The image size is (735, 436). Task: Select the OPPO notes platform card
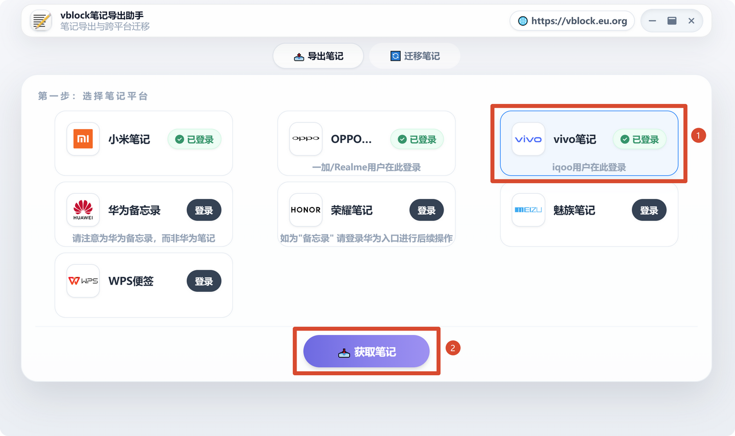tap(366, 143)
